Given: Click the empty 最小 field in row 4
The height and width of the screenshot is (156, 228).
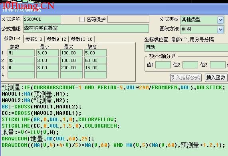Looking at the screenshot, I should [x=48, y=75].
